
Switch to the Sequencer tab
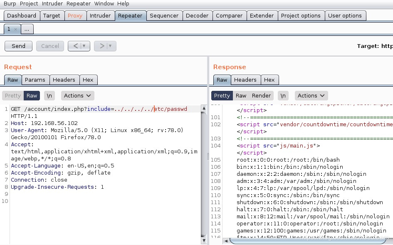164,15
